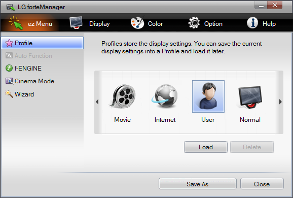Click the Help info icon
The image size is (293, 198).
point(252,23)
